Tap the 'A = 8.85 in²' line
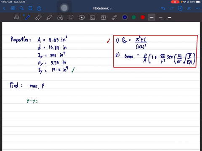This screenshot has width=202, height=151. [x=53, y=39]
